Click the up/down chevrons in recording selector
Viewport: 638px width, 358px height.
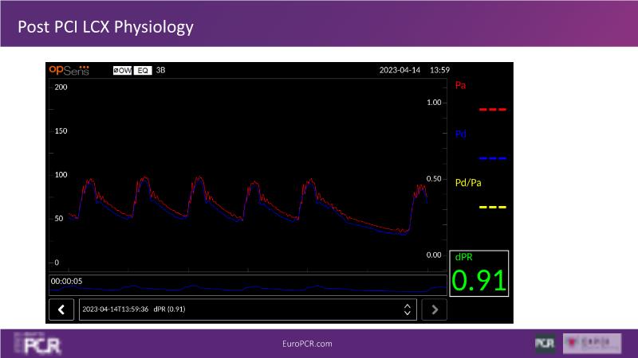(407, 309)
